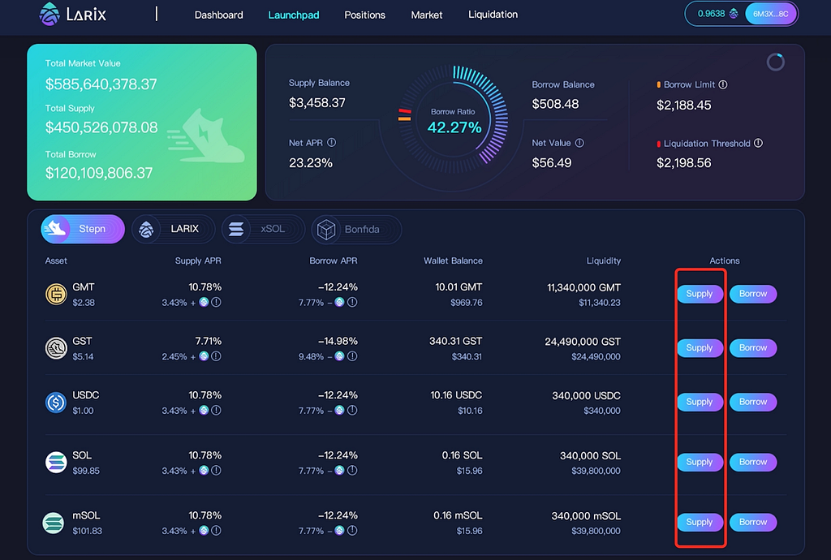
Task: Borrow USDC asset
Action: coord(753,402)
